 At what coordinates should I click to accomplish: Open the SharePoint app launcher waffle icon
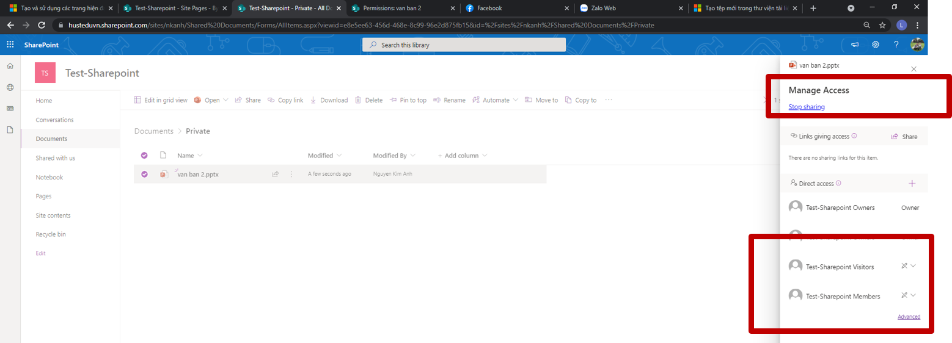coord(10,45)
